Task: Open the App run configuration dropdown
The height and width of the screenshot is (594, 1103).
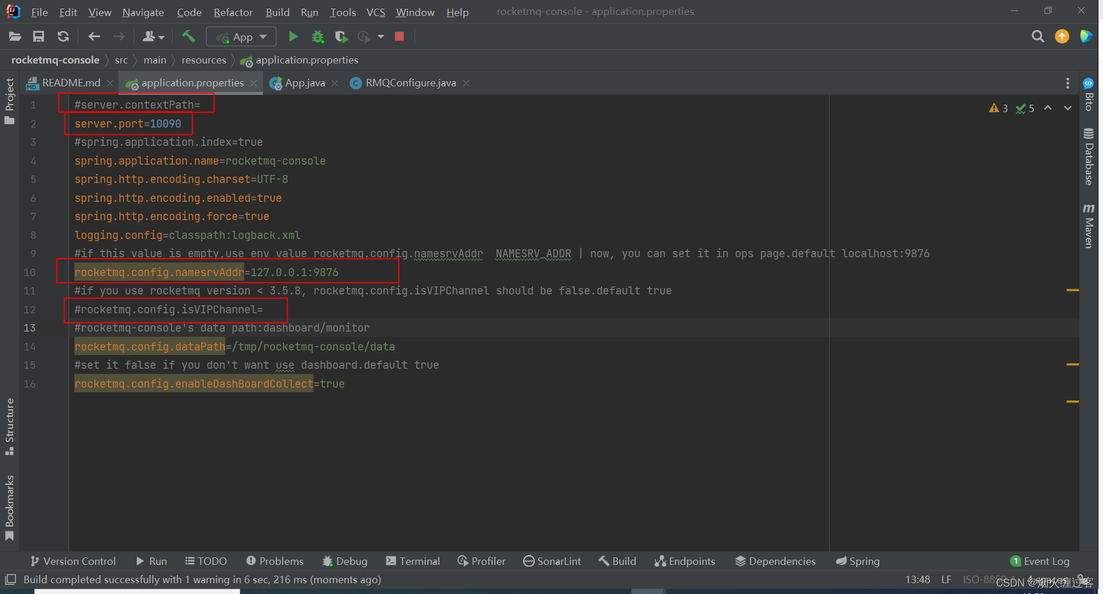Action: click(241, 37)
